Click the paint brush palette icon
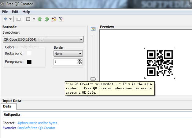 click(x=54, y=19)
